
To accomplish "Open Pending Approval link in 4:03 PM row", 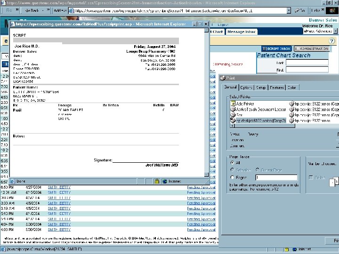I will [x=201, y=230].
